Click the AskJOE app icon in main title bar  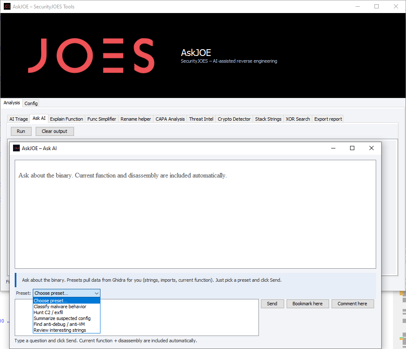(x=7, y=6)
